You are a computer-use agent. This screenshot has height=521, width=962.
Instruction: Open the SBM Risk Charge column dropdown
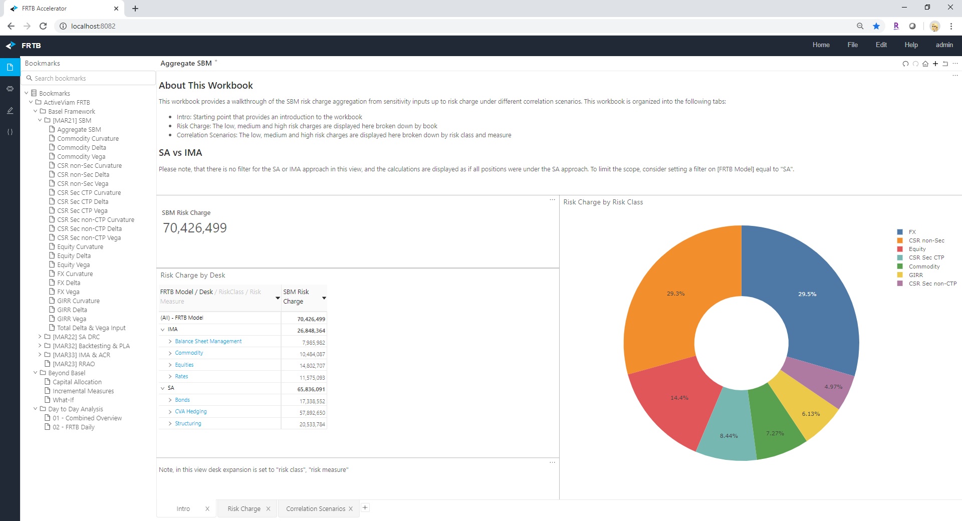click(324, 298)
